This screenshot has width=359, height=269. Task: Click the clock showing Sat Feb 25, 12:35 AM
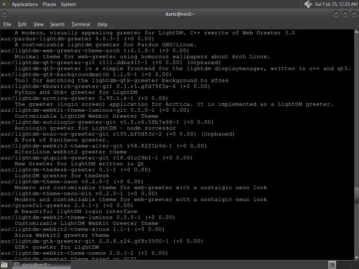point(336,4)
